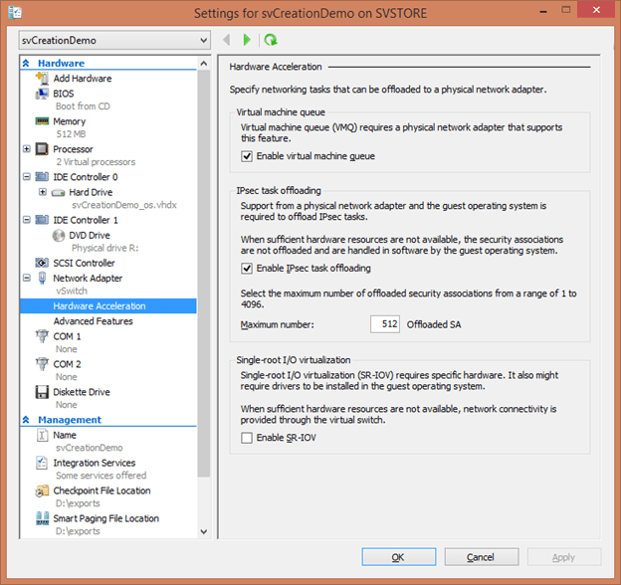Click the Smart Paging File Location icon
The image size is (621, 585).
point(42,518)
